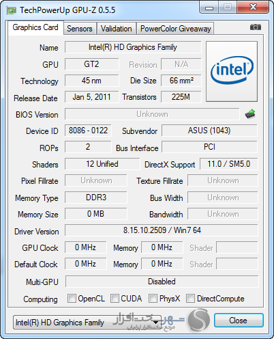Click the empty Default Clock Shader field
This screenshot has width=274, height=339.
point(237,264)
